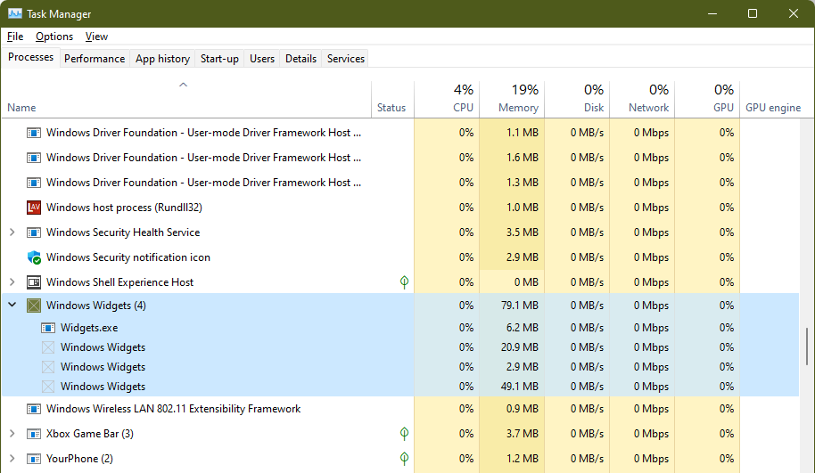Switch to the Start-up tab
Viewport: 815px width, 473px height.
pyautogui.click(x=219, y=59)
